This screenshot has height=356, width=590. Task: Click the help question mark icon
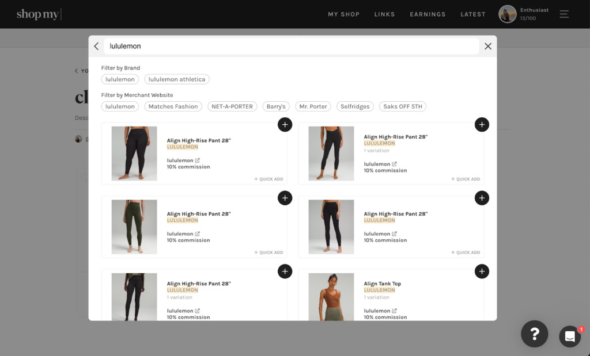click(534, 334)
